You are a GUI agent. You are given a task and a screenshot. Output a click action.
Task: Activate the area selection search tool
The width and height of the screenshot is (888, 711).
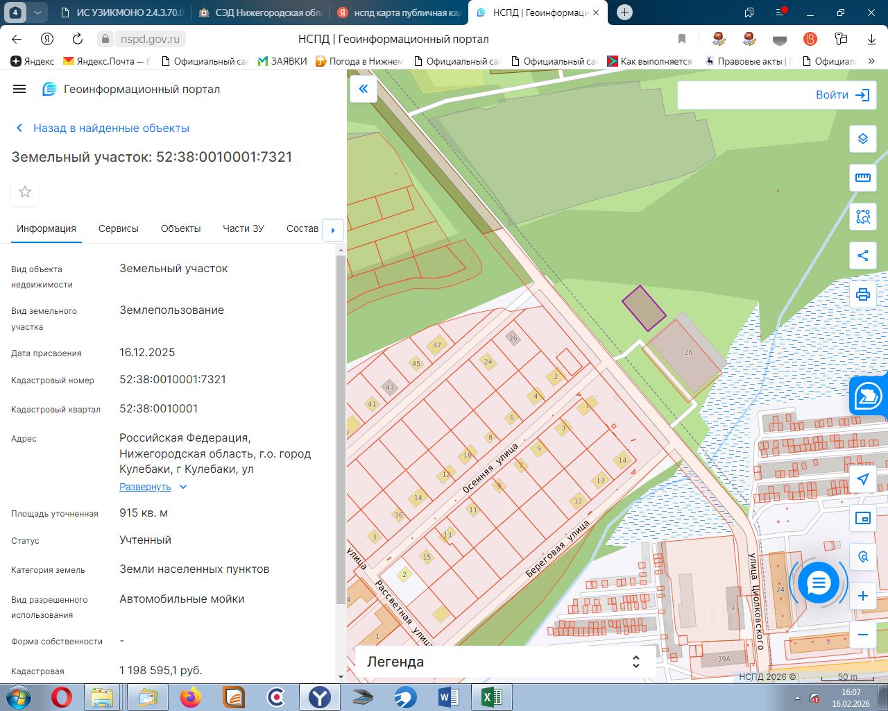point(862,217)
